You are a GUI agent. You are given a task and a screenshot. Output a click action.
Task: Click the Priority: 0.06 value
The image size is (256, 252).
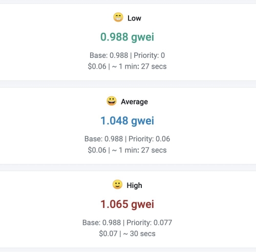tap(150, 139)
